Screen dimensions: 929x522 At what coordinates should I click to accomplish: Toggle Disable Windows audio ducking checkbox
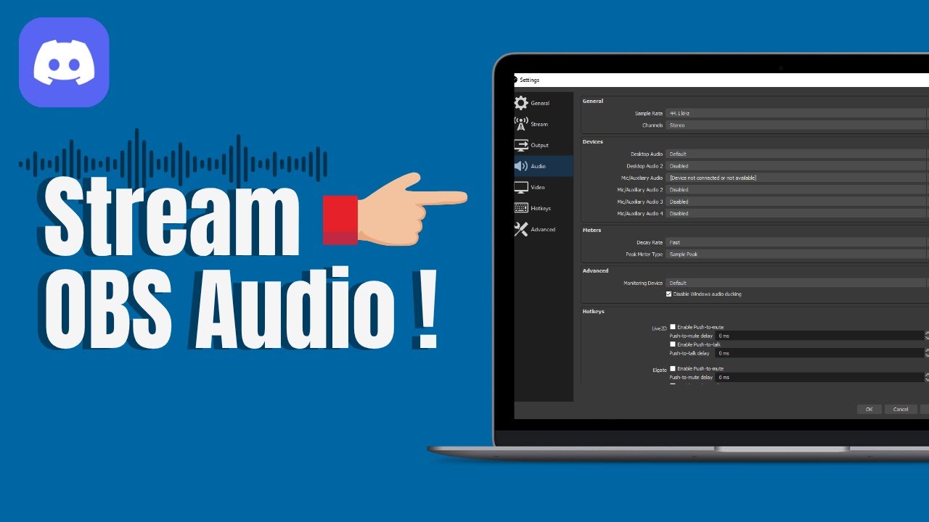(669, 294)
